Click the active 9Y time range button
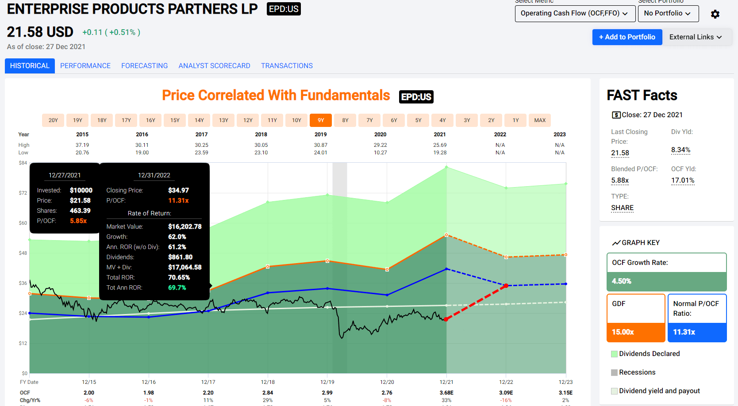 tap(321, 120)
